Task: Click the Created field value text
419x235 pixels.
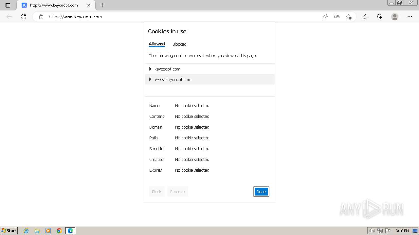Action: click(x=192, y=159)
